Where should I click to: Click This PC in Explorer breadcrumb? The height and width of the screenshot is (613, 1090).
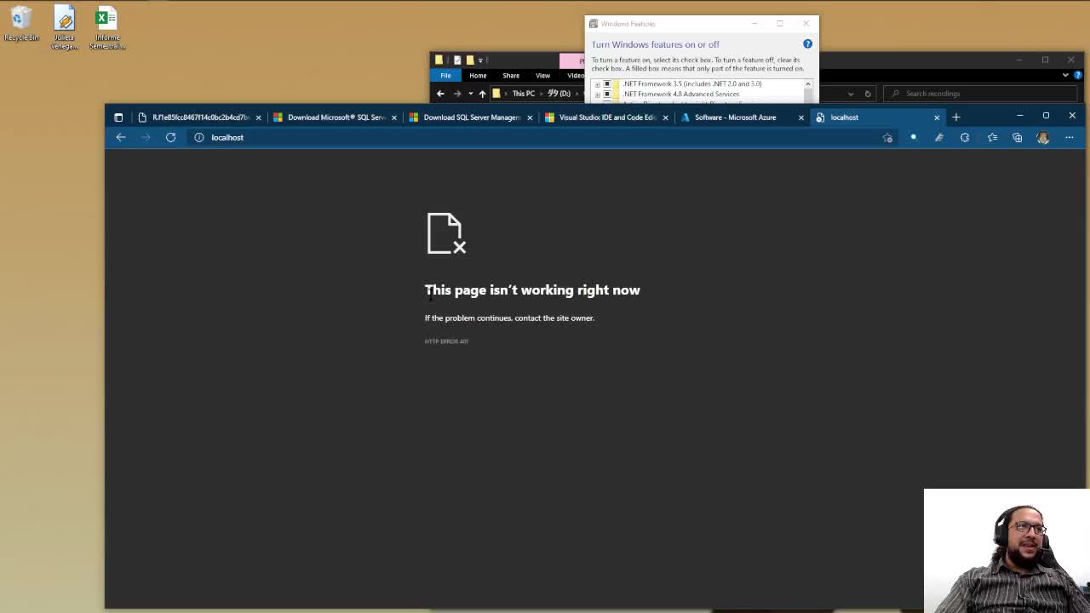[524, 94]
